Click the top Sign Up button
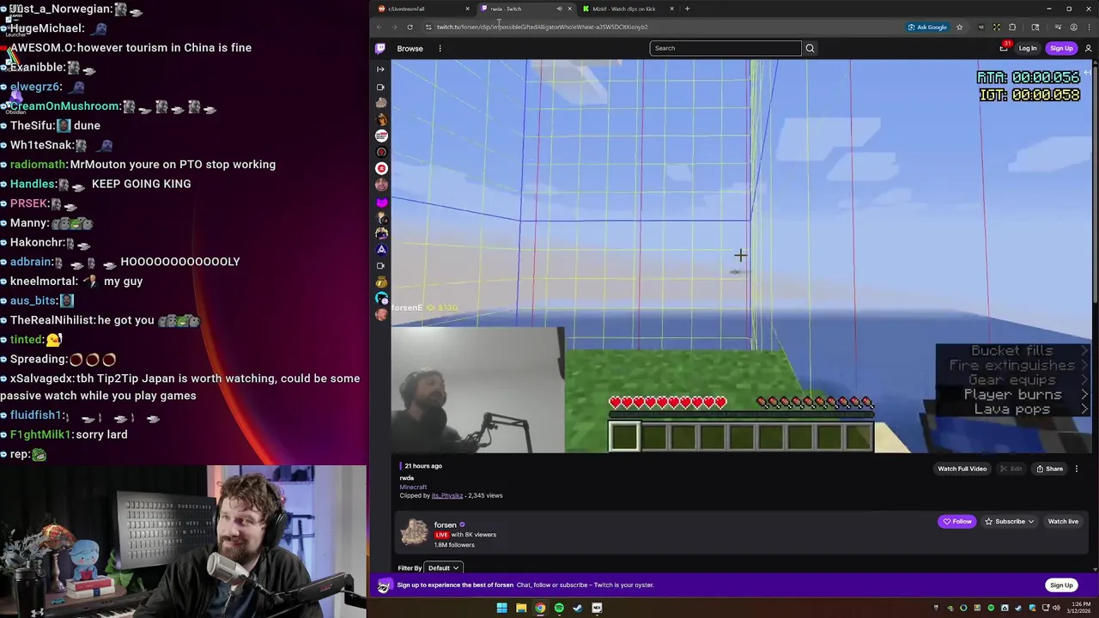1099x618 pixels. (1061, 48)
